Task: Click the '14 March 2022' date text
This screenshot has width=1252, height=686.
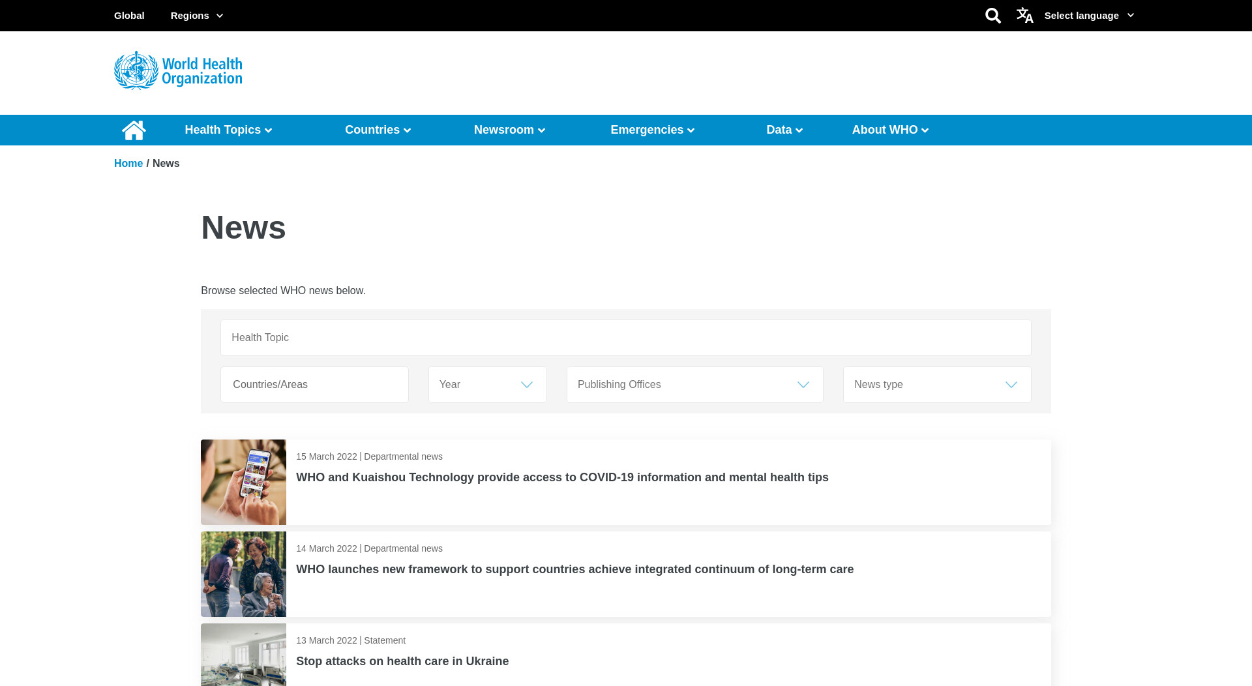Action: pyautogui.click(x=327, y=548)
